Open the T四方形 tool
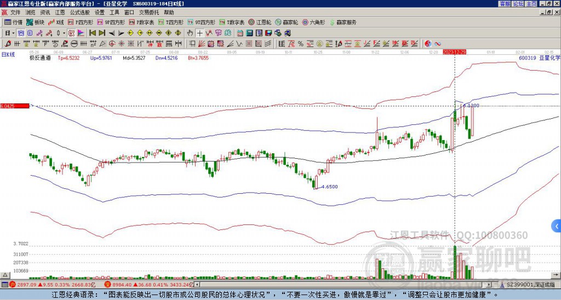The height and width of the screenshot is (300, 561). [171, 22]
